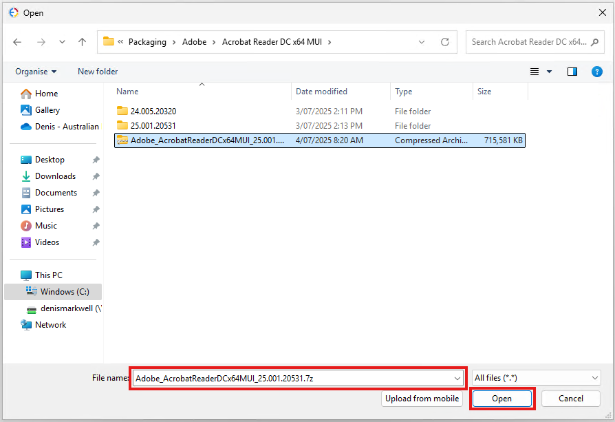
Task: Click the Upload from mobile button
Action: 422,399
